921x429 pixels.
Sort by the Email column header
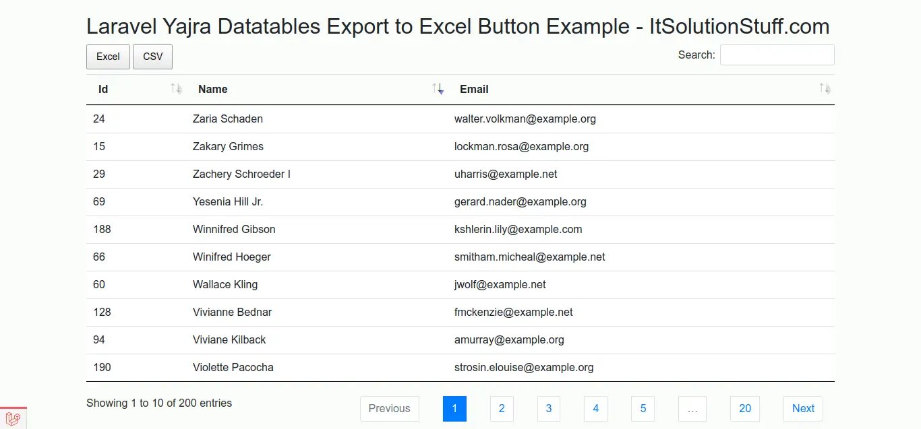pyautogui.click(x=474, y=89)
